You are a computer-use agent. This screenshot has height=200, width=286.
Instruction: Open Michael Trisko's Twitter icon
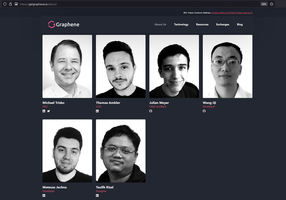tap(49, 111)
